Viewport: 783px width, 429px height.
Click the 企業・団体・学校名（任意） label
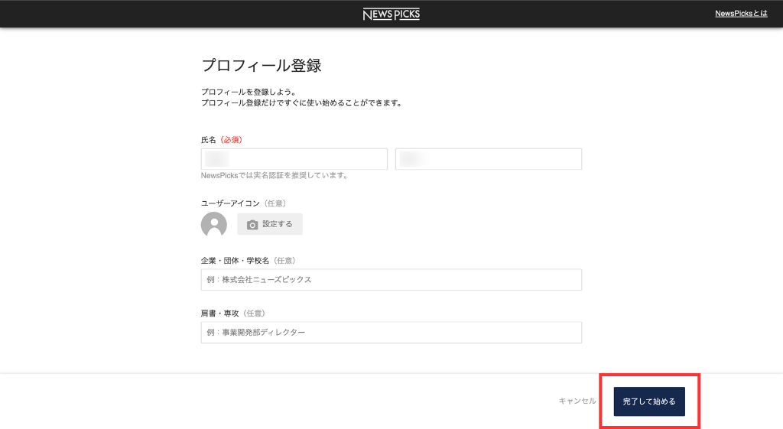(249, 261)
